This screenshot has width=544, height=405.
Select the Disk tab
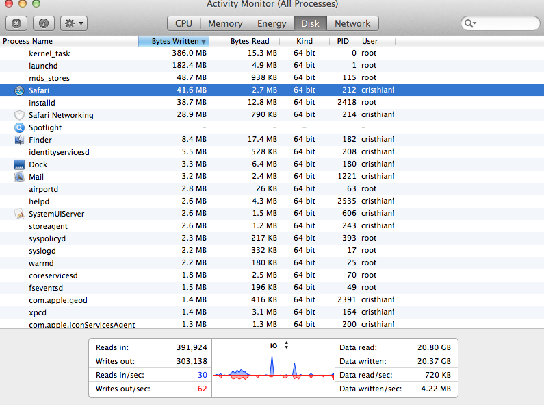[x=310, y=23]
